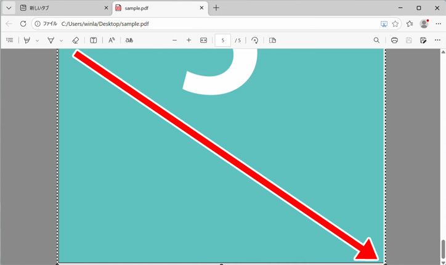Switch to the 新しいタブ tab
This screenshot has height=265, width=446.
(59, 8)
